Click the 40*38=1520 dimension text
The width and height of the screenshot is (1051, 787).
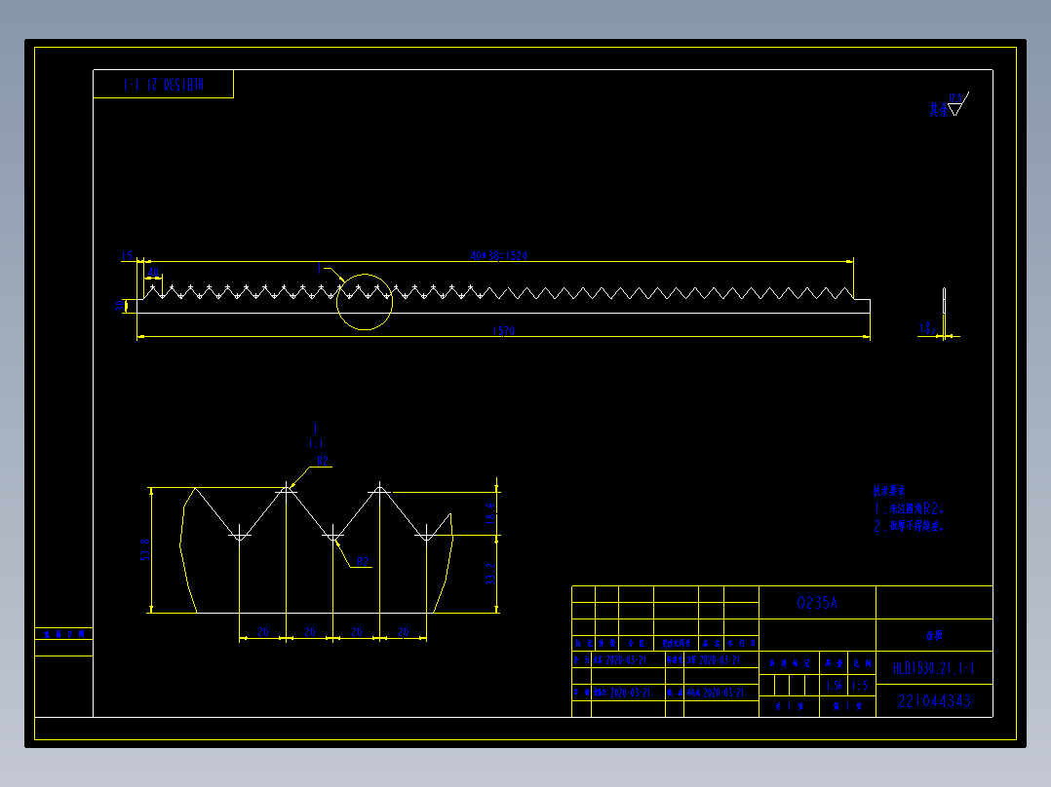coord(499,255)
